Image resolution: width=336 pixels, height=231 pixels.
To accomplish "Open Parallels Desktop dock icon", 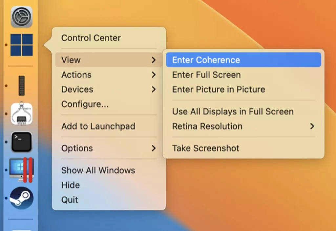I will click(22, 170).
